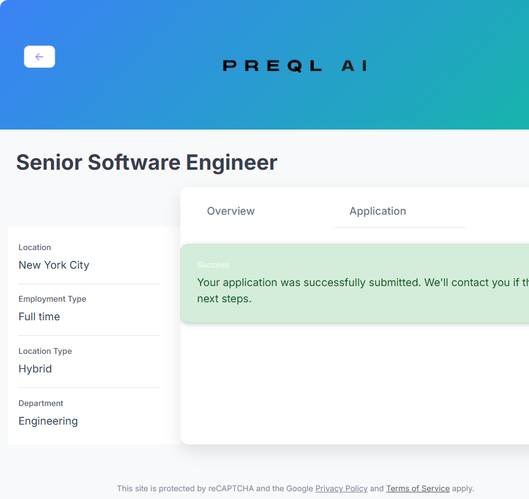Click the Employment Type label
Viewport: 529px width, 499px height.
52,299
